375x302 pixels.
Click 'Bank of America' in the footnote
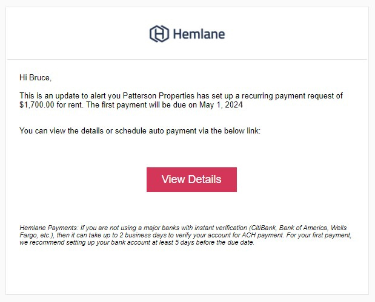[x=303, y=228]
